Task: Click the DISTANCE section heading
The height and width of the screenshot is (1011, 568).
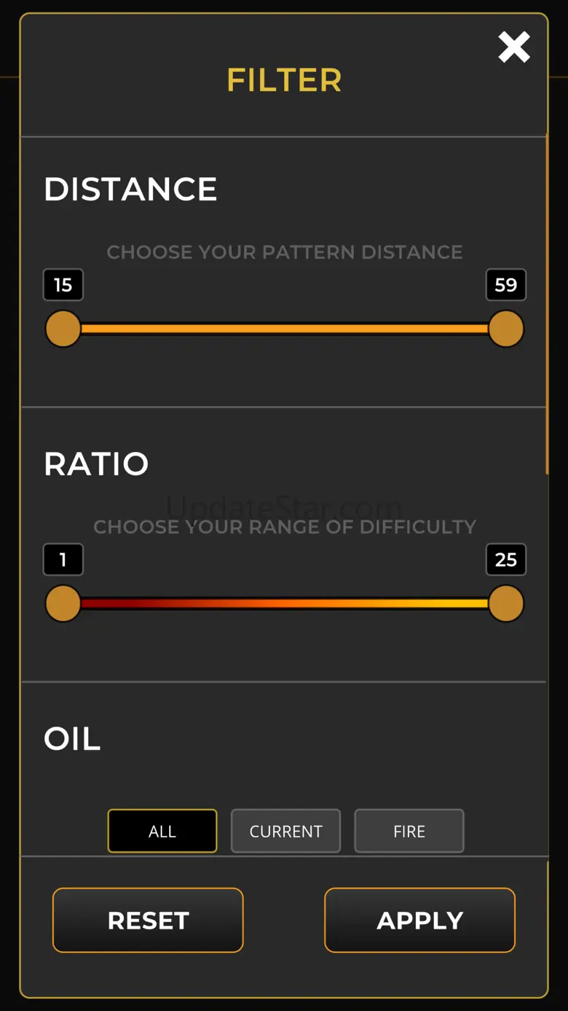Action: [x=130, y=190]
